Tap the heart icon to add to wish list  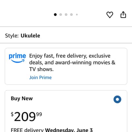pyautogui.click(x=110, y=15)
